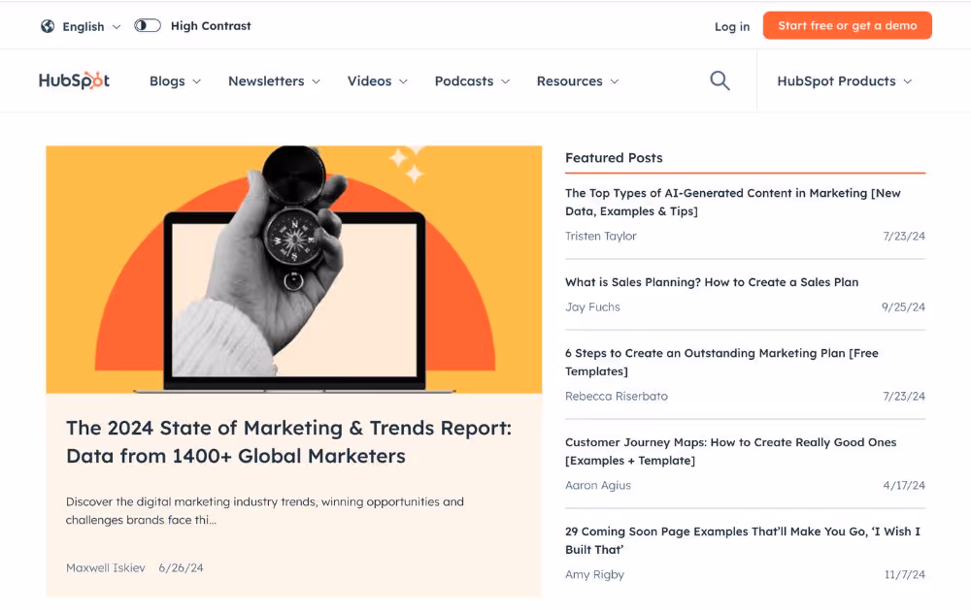Toggle the High Contrast switch
The width and height of the screenshot is (971, 611).
[x=148, y=25]
